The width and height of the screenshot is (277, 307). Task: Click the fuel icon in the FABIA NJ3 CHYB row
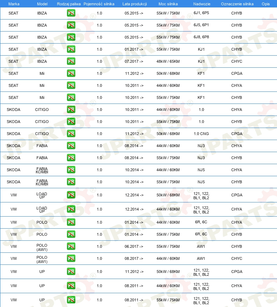click(71, 158)
